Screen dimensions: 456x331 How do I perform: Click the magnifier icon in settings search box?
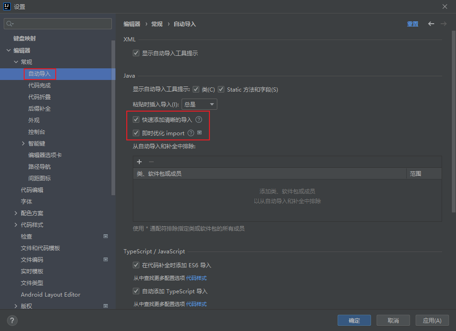click(10, 23)
